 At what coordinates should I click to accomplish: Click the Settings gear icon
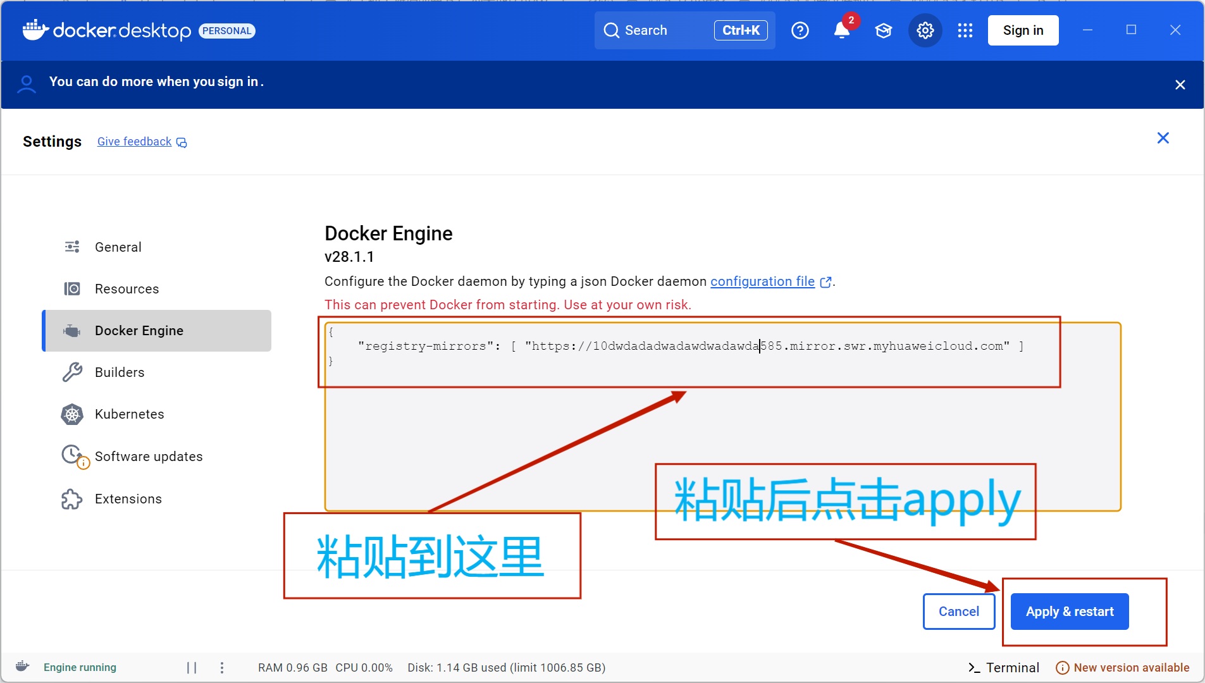click(x=925, y=30)
